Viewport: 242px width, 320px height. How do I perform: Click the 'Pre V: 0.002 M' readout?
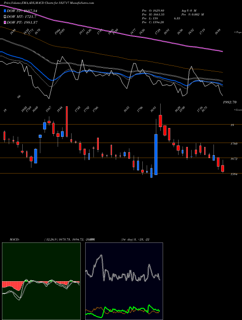click(193, 15)
